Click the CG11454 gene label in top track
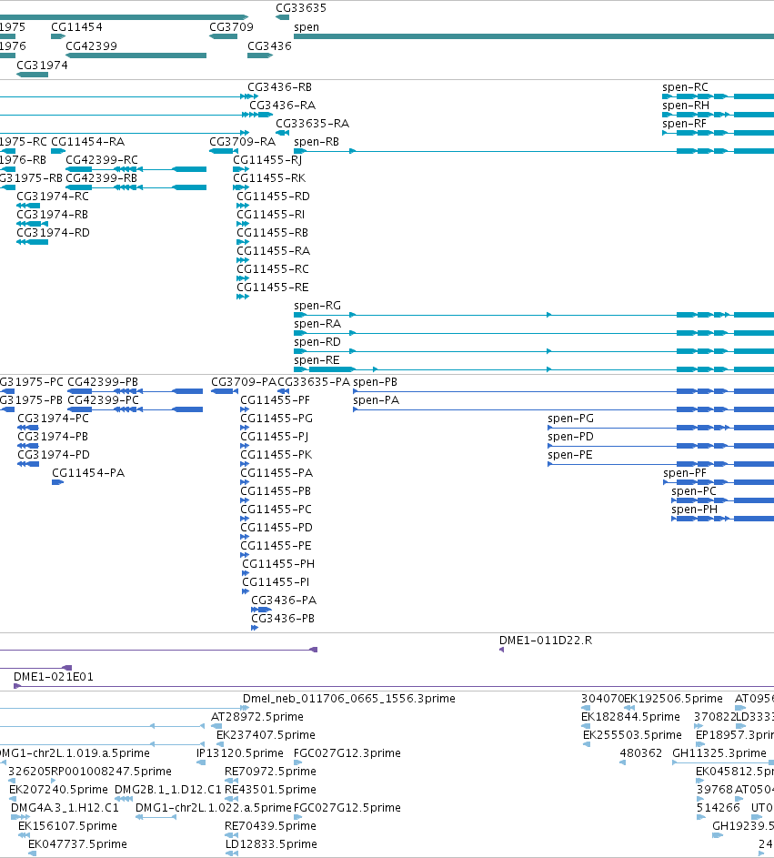 point(76,27)
